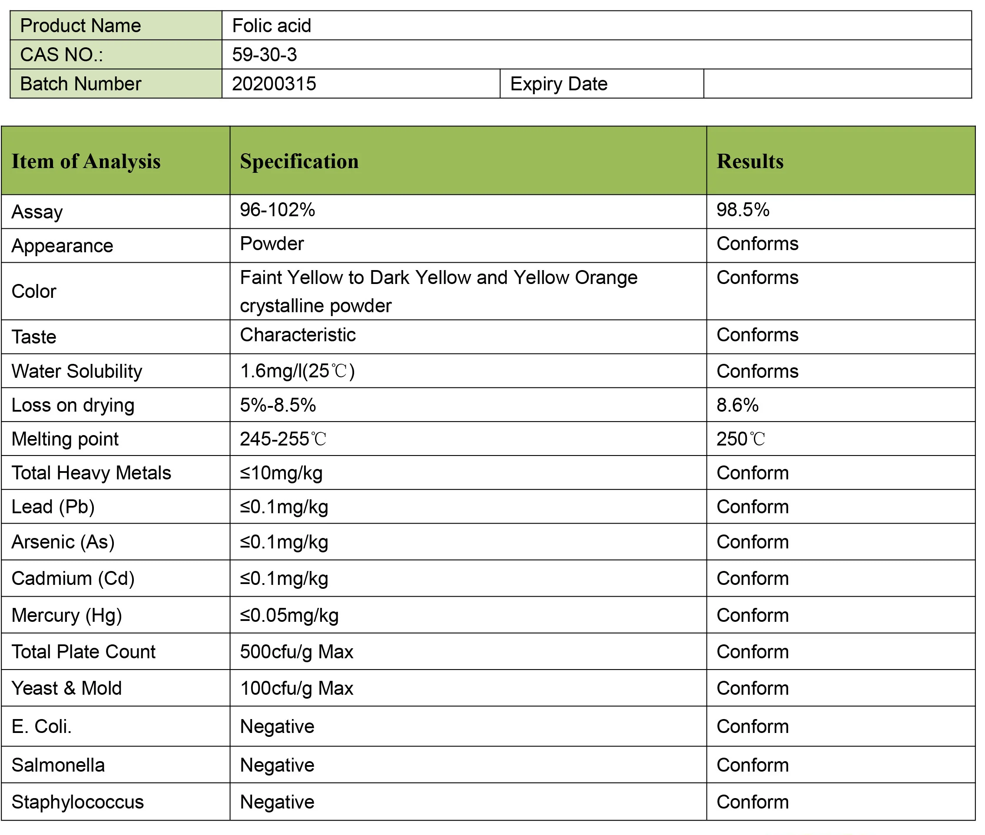Select the Batch Number value 20200315

(x=274, y=84)
